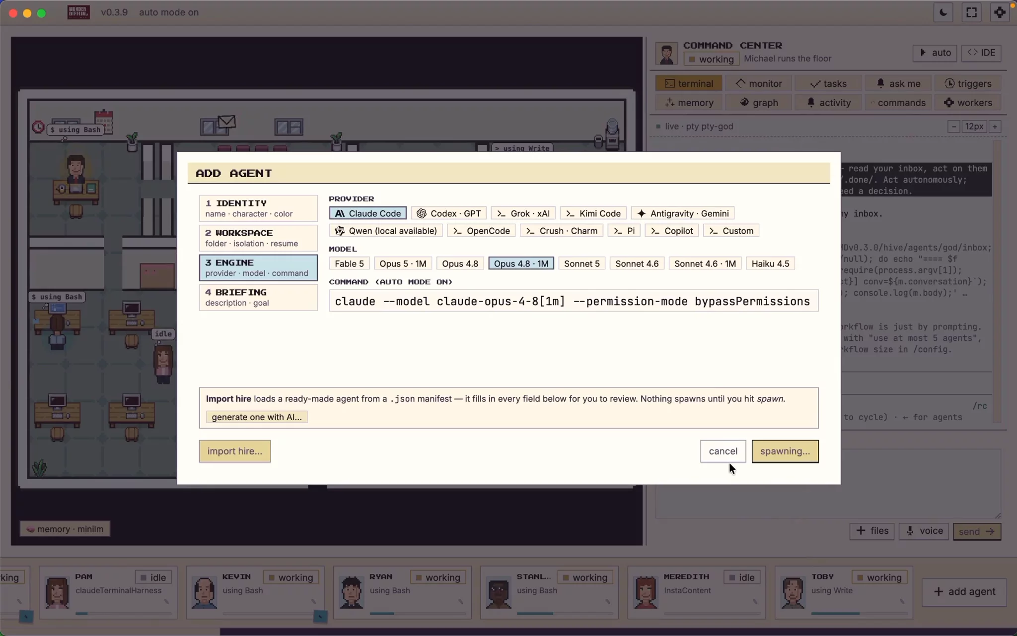Choose Codex · GPT provider

tap(448, 213)
